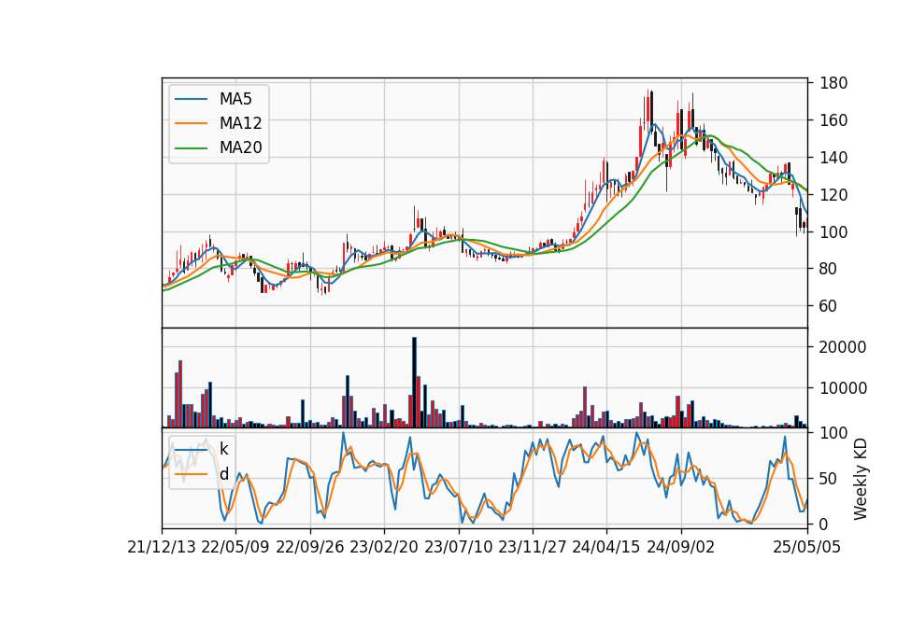Click the 140 price axis label

833,158
